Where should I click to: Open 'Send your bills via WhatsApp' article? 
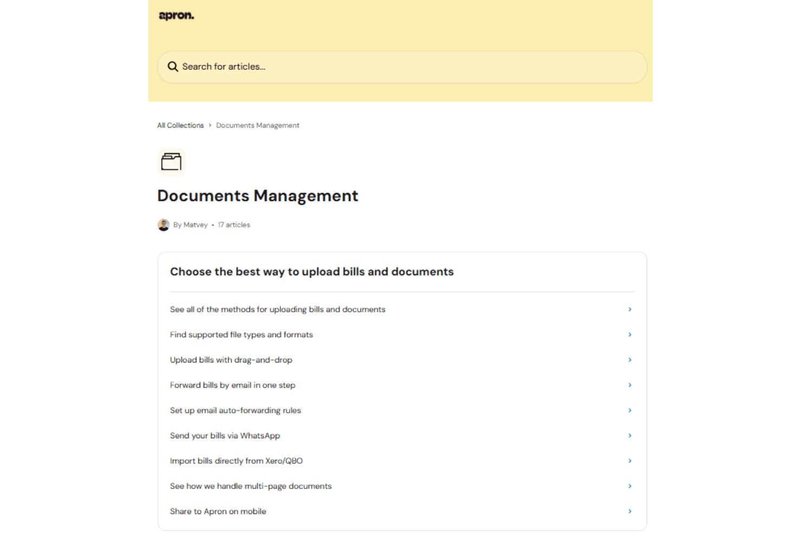(402, 436)
